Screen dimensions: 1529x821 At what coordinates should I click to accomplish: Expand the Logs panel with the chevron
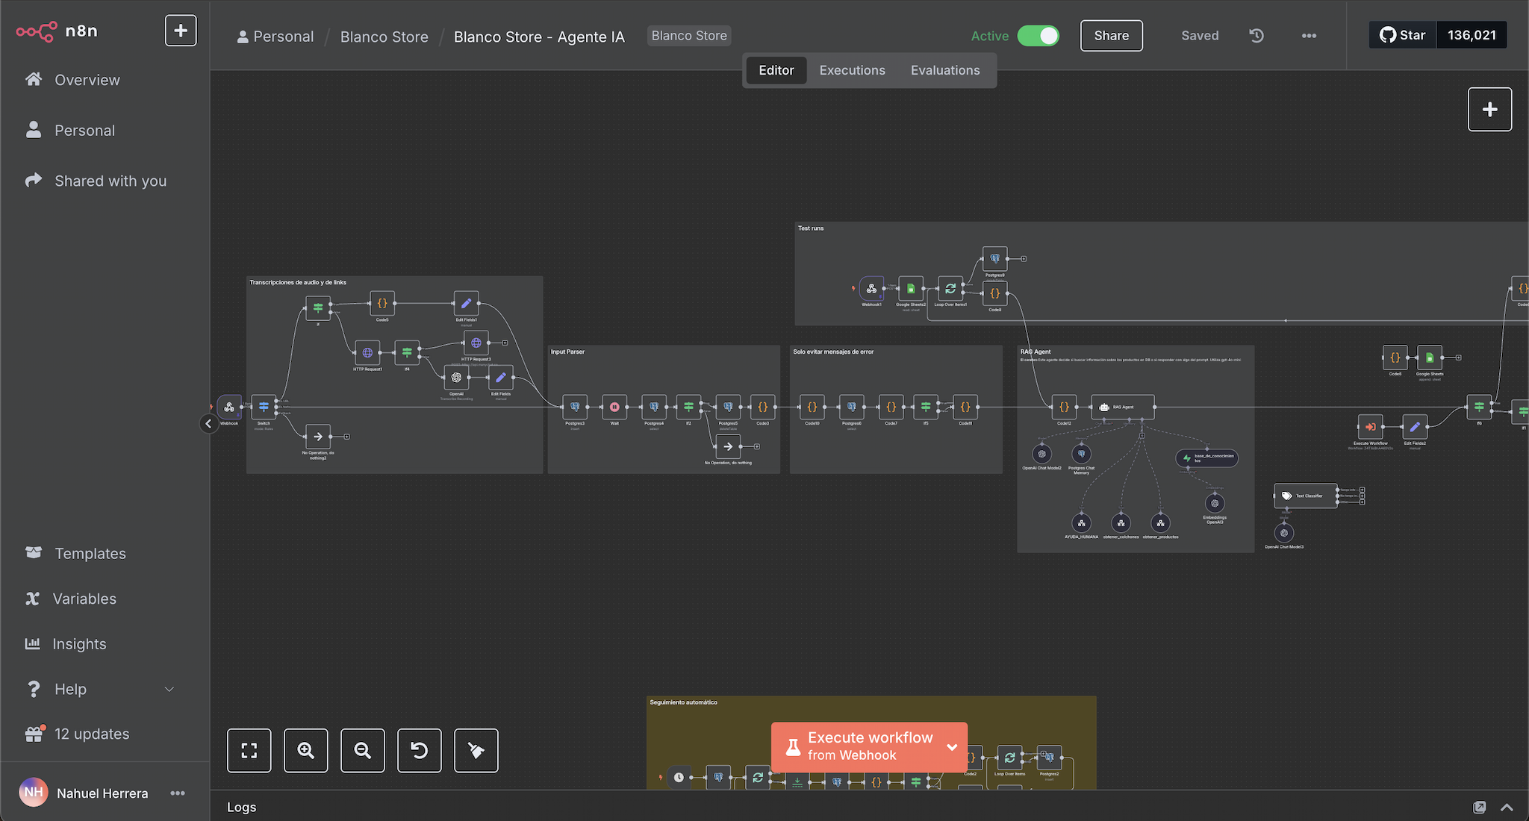(1507, 807)
